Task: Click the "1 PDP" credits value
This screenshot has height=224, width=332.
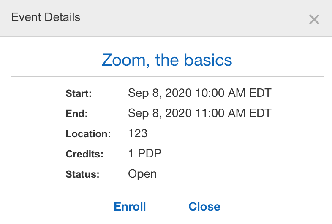Action: pyautogui.click(x=144, y=154)
